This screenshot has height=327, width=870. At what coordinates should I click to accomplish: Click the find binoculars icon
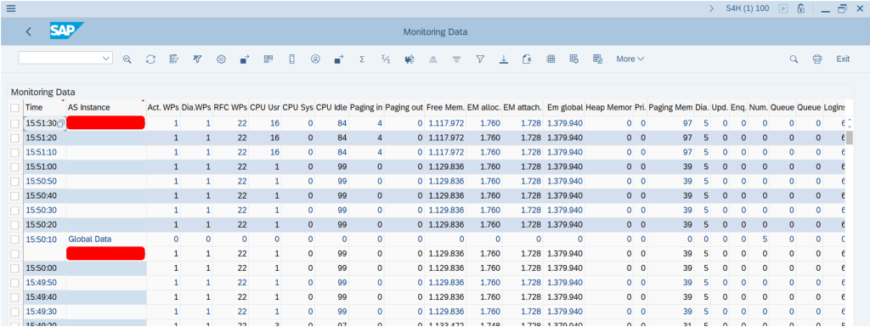(410, 59)
